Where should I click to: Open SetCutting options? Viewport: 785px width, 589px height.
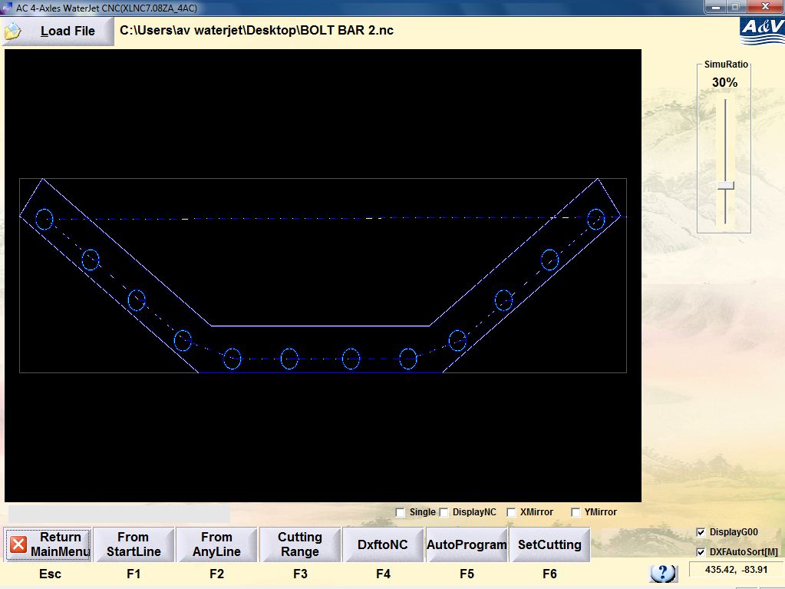[x=549, y=544]
